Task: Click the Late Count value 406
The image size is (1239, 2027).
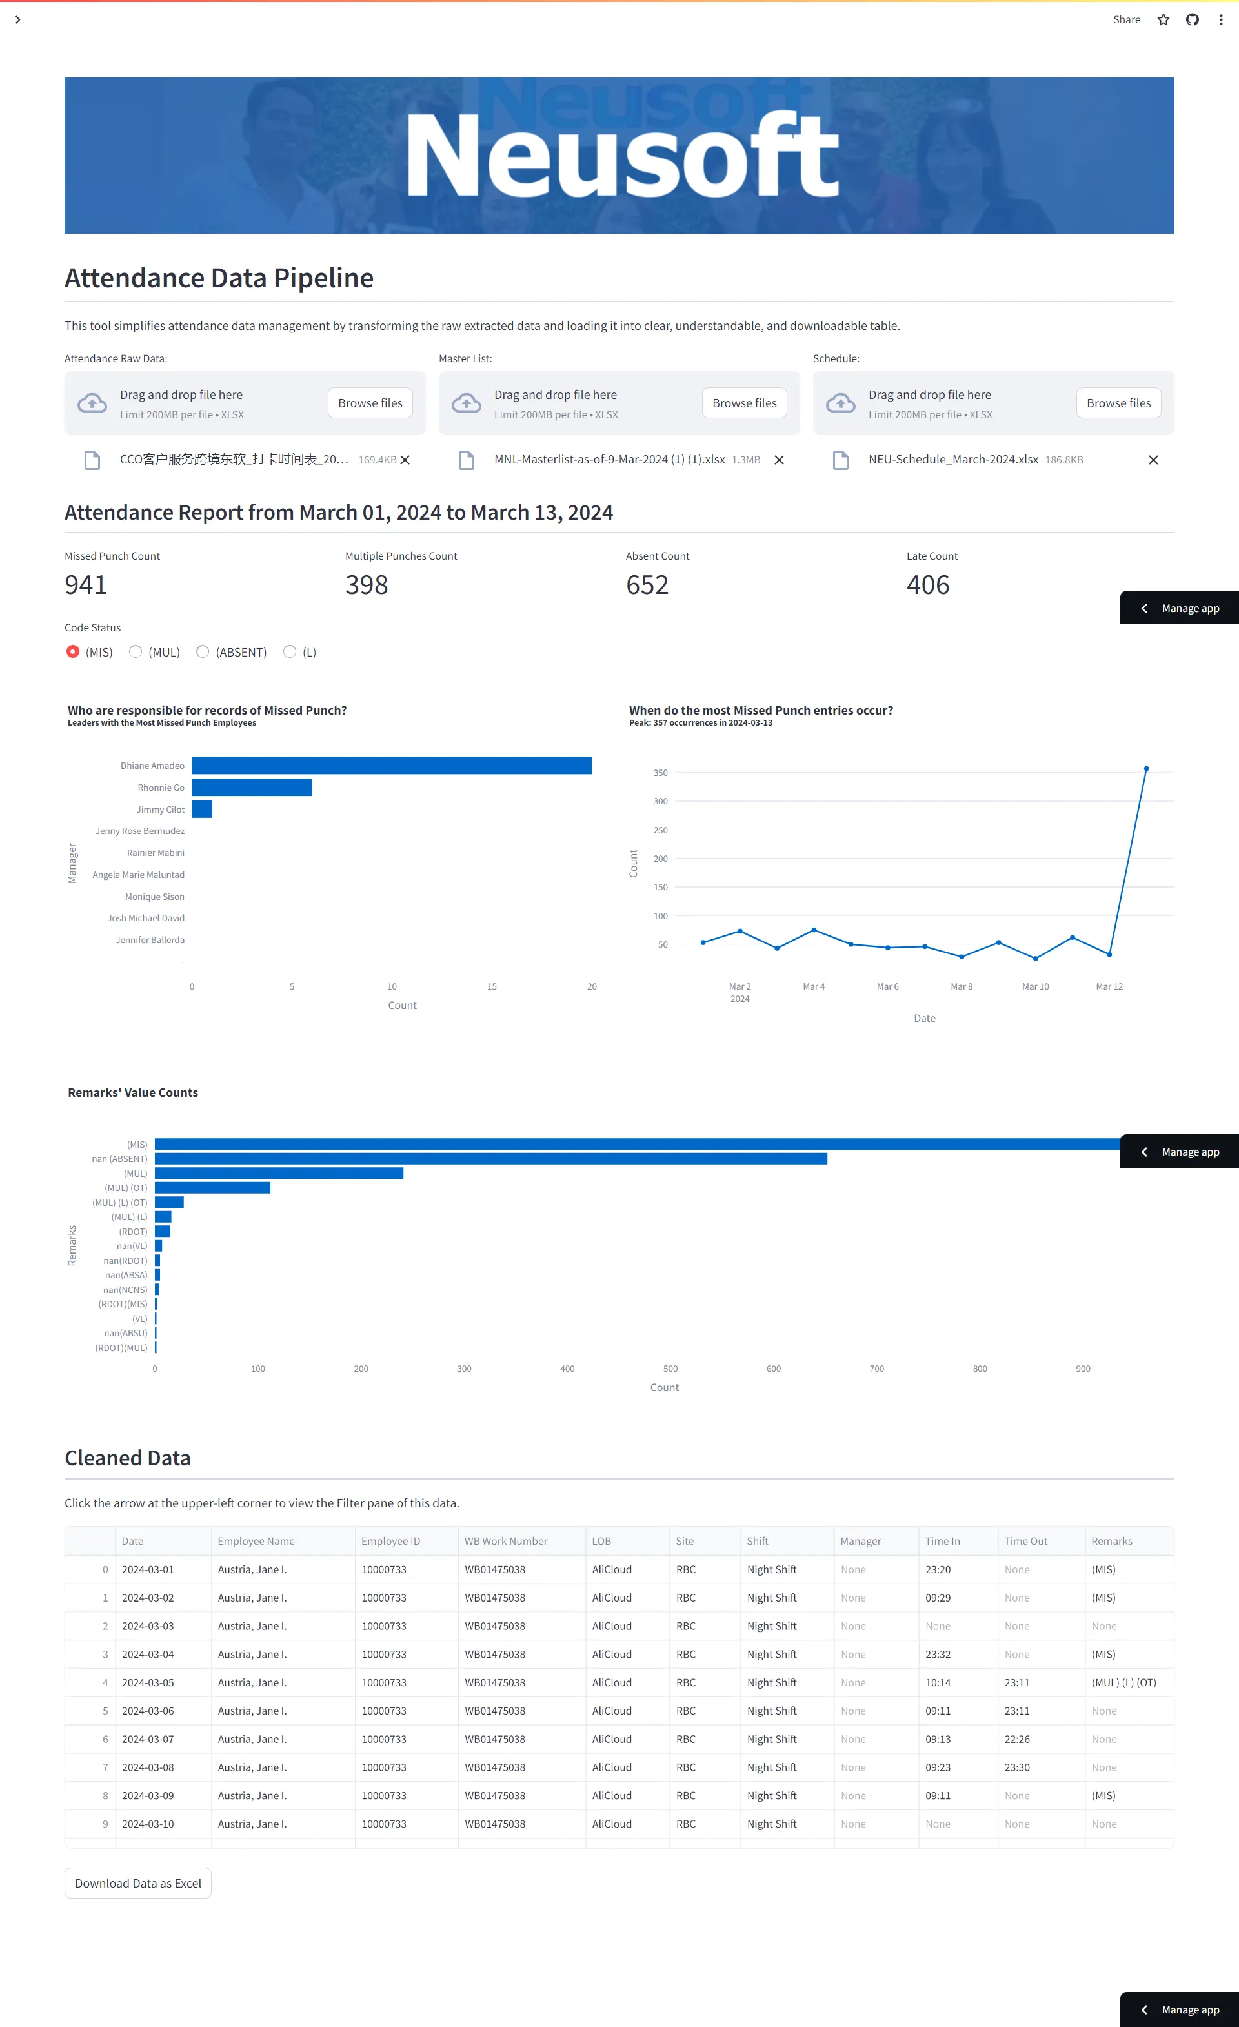Action: [928, 585]
